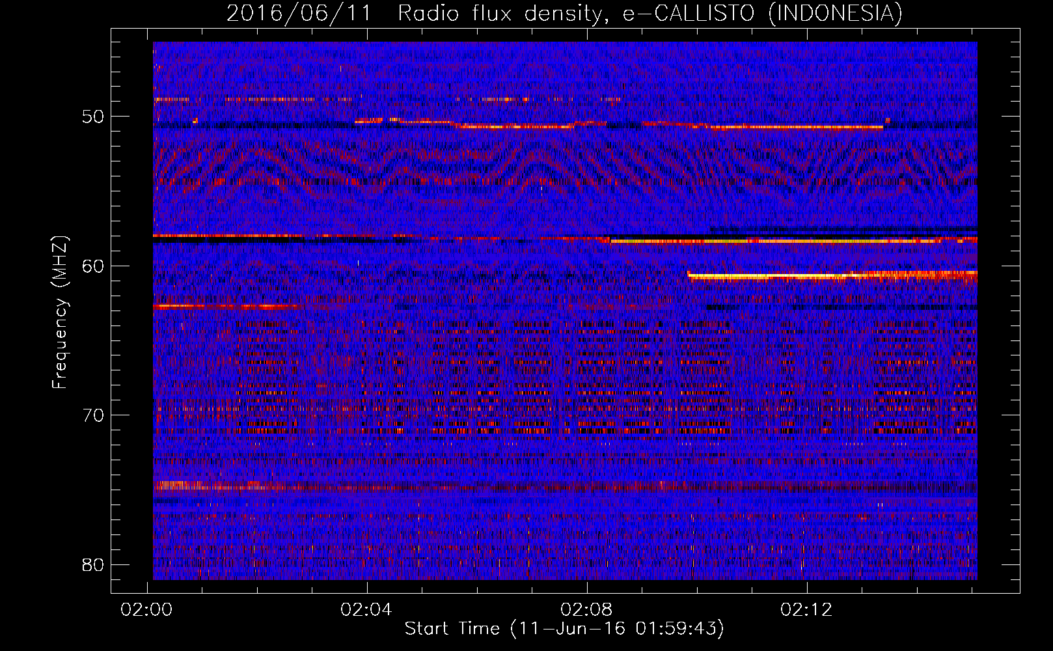Select the 80 tick label on frequency axis

click(93, 564)
